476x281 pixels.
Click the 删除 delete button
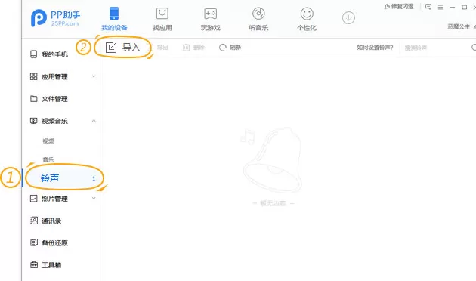pos(193,48)
